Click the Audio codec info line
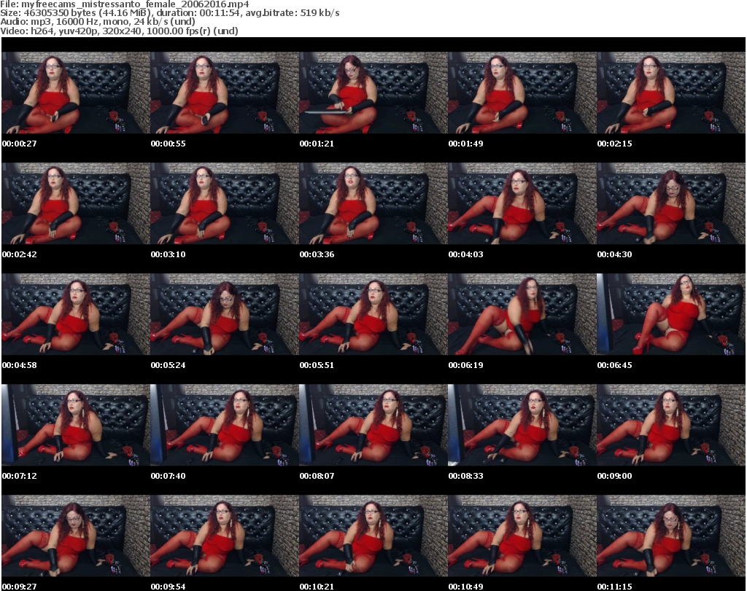Image resolution: width=747 pixels, height=591 pixels. coord(98,22)
